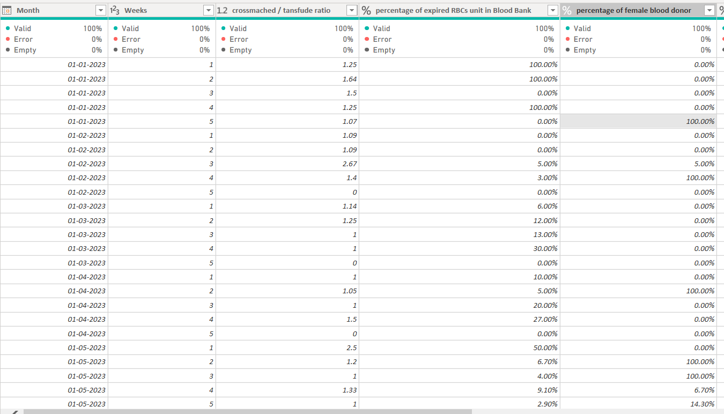
Task: Select the 1.14 ratio cell
Action: click(287, 206)
